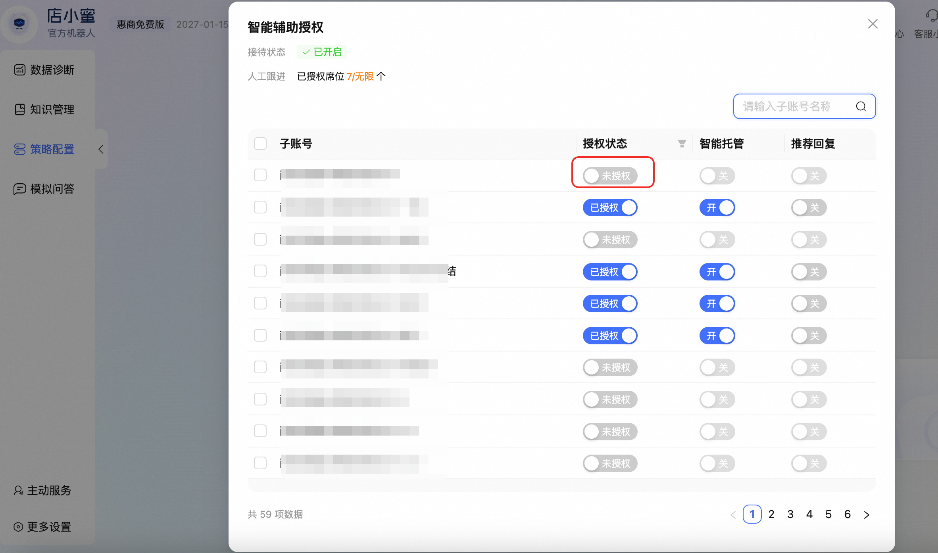
Task: Click the 主动服务 person icon
Action: tap(18, 491)
